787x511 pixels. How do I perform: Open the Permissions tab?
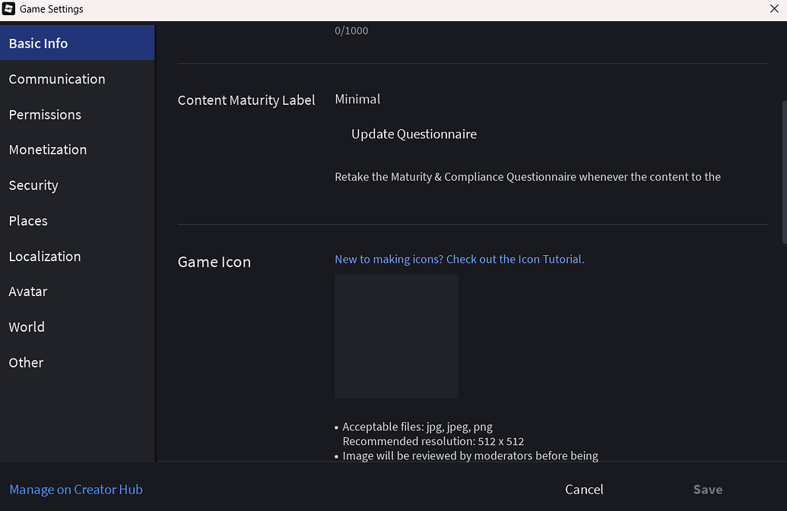pyautogui.click(x=78, y=114)
